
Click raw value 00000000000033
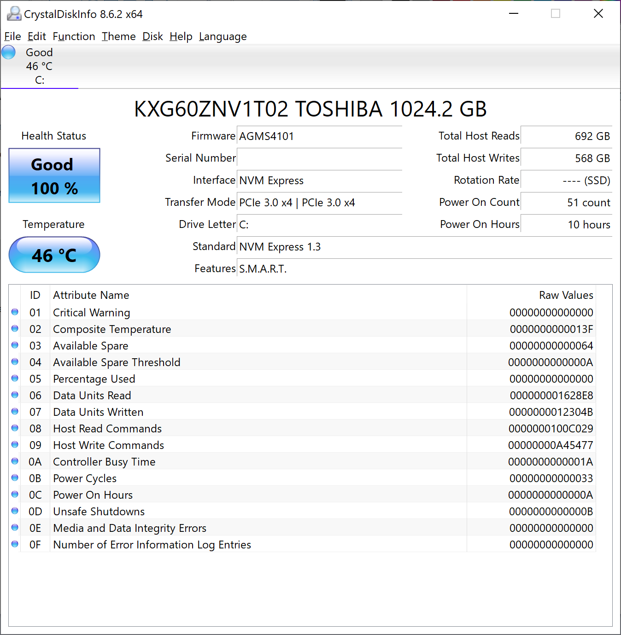(x=551, y=478)
